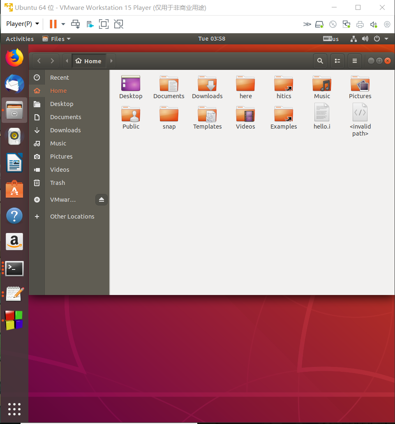Select Trash in the sidebar
Screen dimensions: 395x424
tap(69, 183)
